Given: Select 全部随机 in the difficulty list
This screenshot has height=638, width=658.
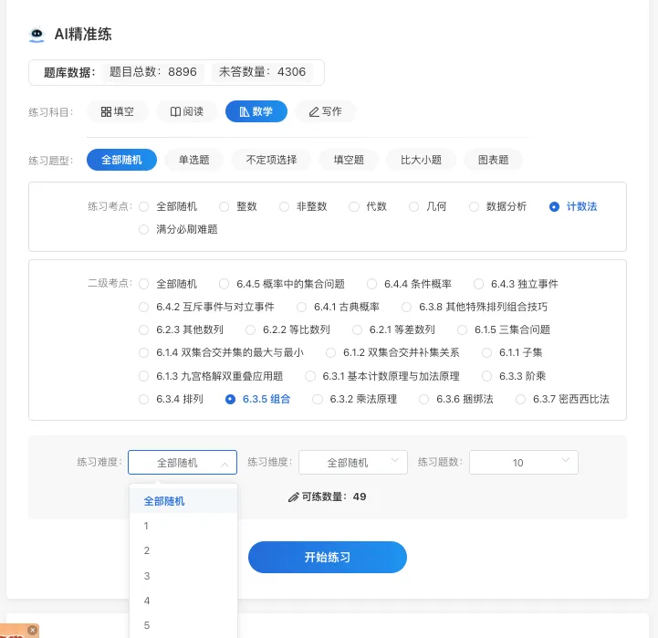Looking at the screenshot, I should pyautogui.click(x=164, y=501).
